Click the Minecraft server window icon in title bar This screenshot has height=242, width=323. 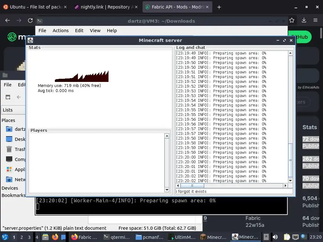pos(30,40)
